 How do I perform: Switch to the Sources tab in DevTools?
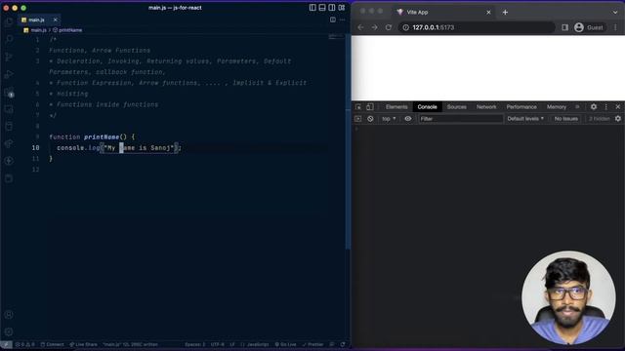point(457,107)
